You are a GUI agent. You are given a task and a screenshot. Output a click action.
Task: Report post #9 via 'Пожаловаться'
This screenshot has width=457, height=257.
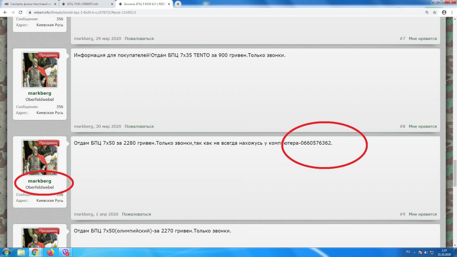point(136,214)
